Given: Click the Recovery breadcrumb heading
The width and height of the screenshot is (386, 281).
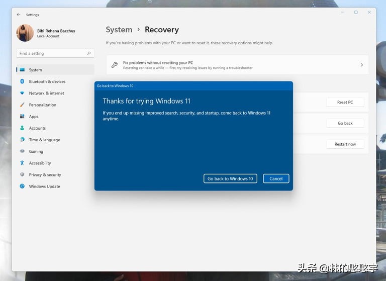Looking at the screenshot, I should pos(162,30).
